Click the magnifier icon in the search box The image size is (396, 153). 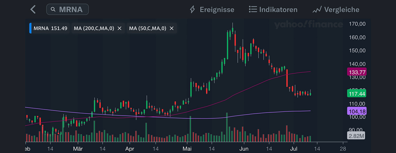point(53,9)
